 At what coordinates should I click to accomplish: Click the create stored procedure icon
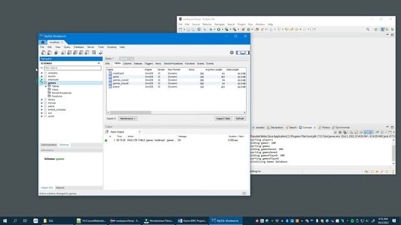pyautogui.click(x=81, y=52)
